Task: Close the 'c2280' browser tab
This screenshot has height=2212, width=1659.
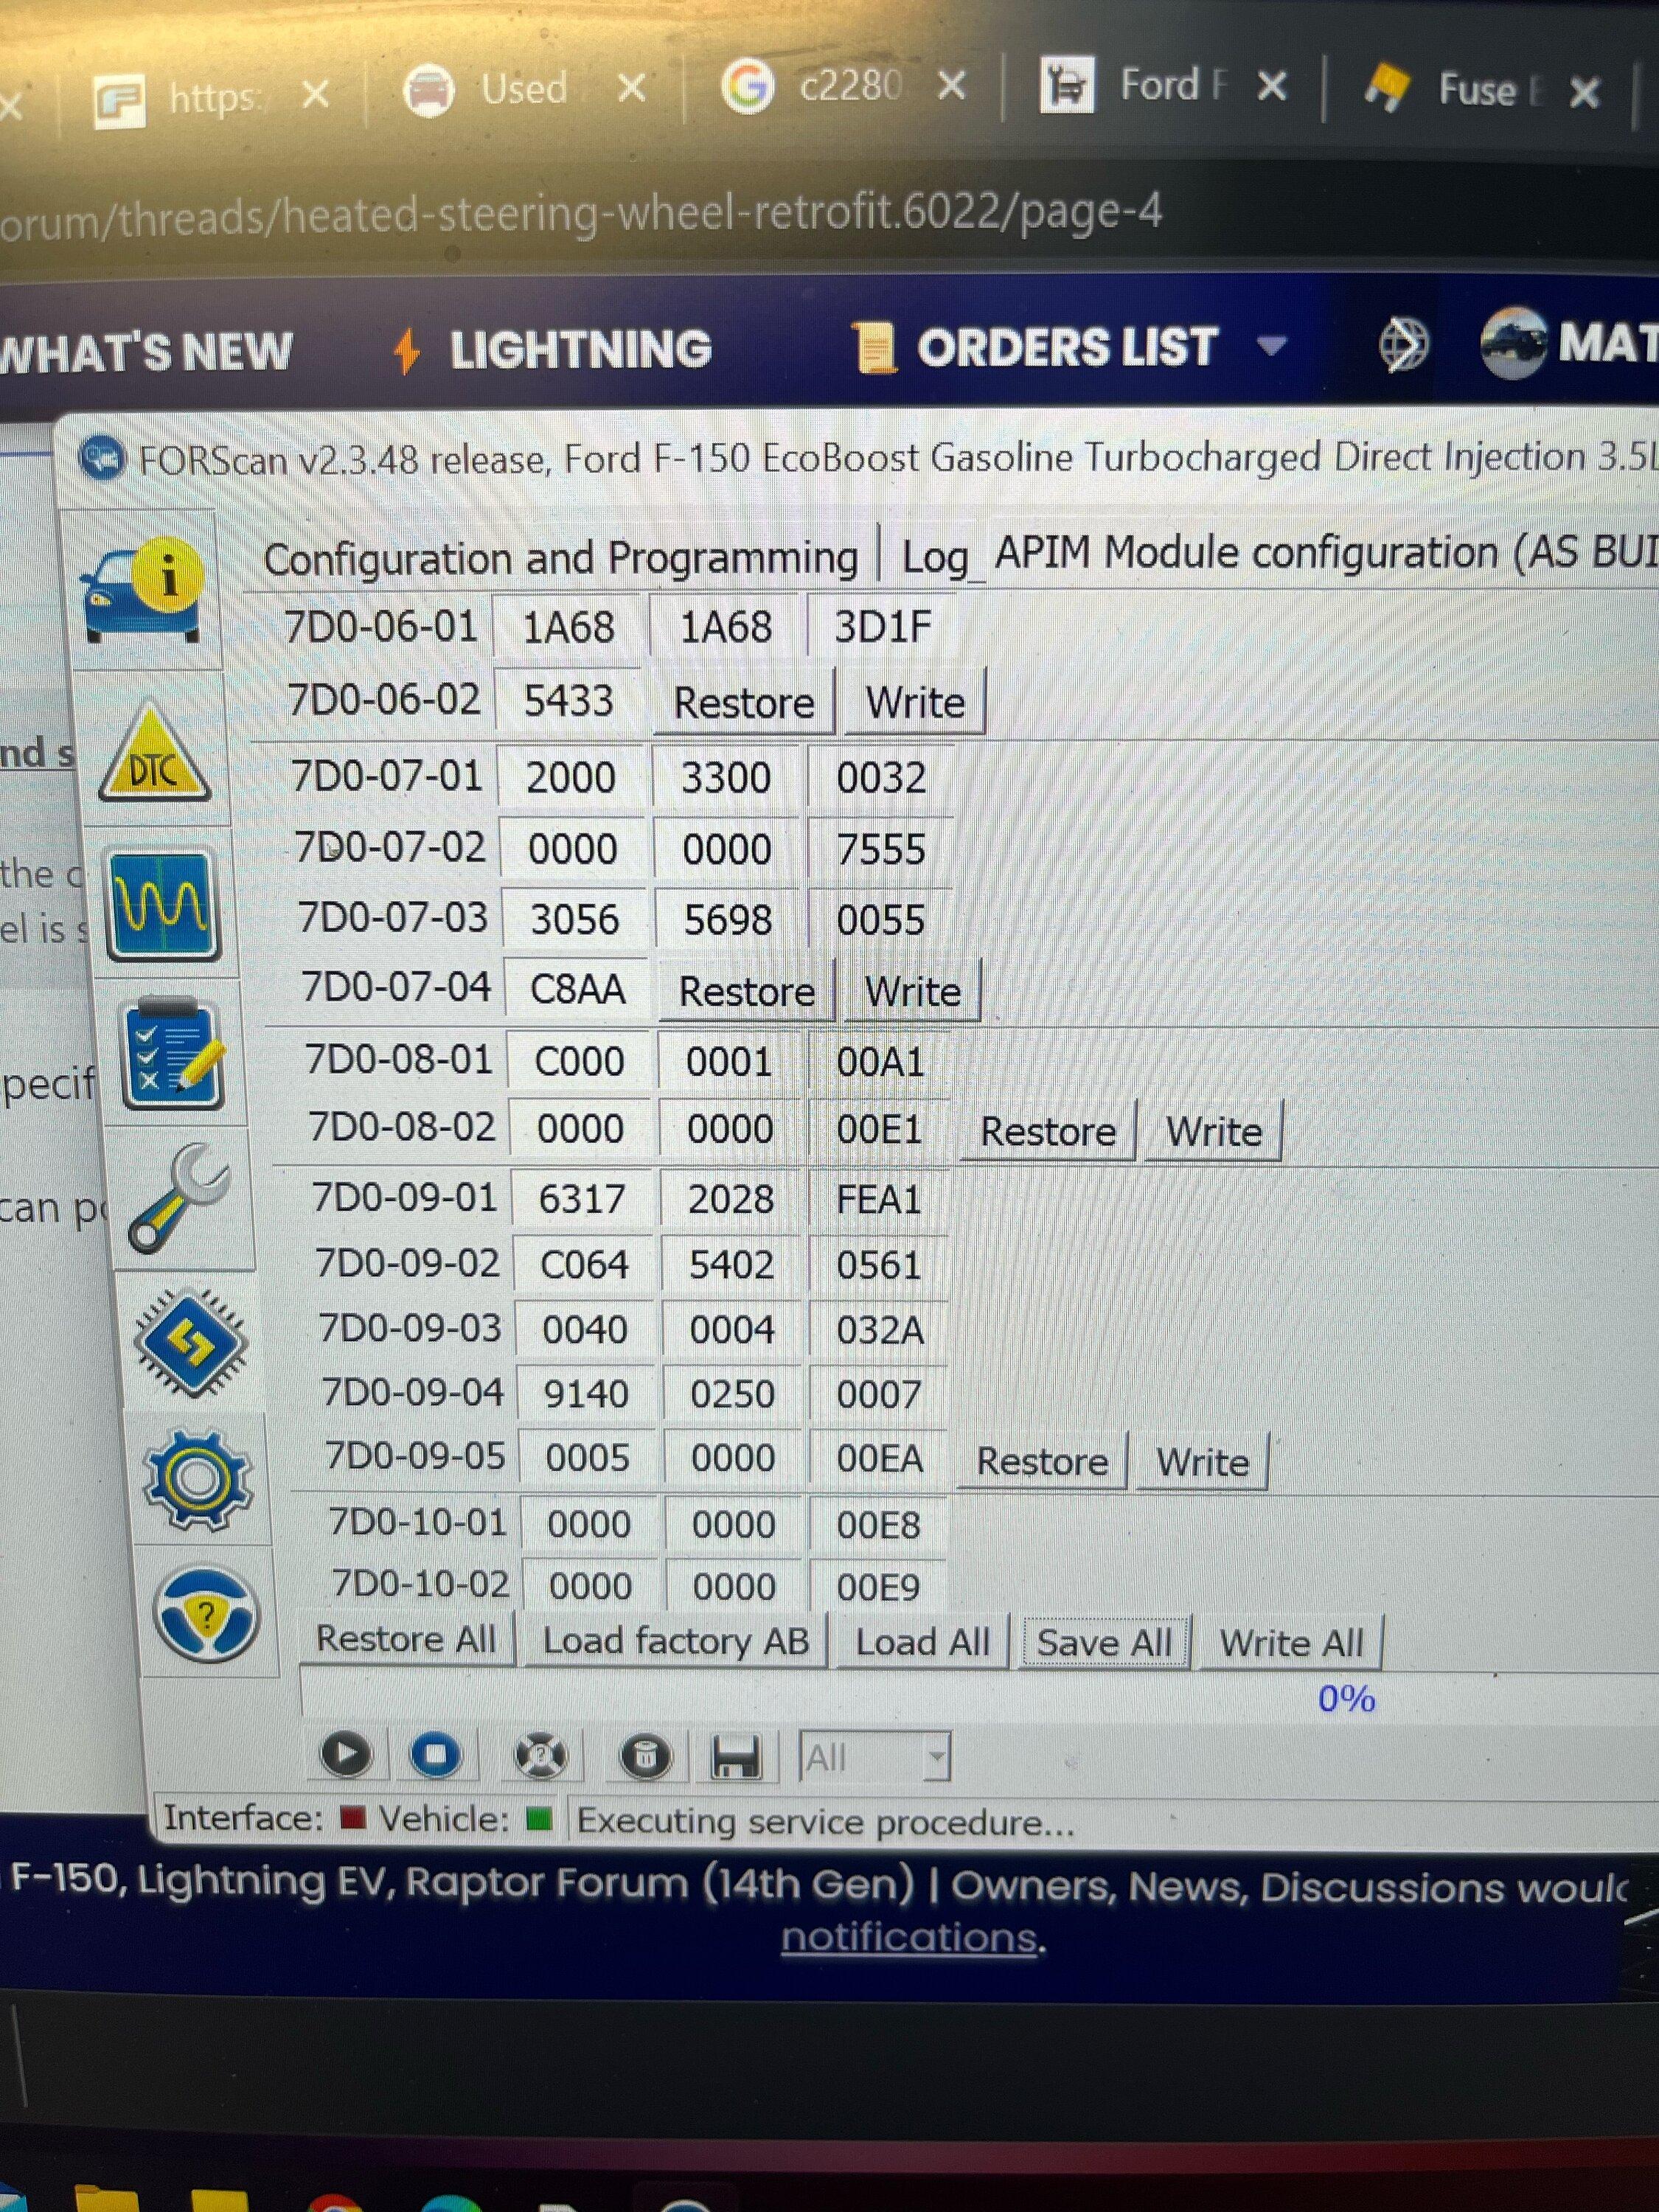Action: [x=953, y=86]
